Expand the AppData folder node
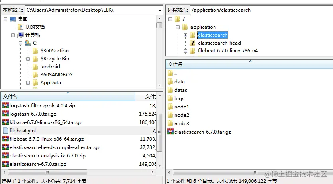 point(28,83)
